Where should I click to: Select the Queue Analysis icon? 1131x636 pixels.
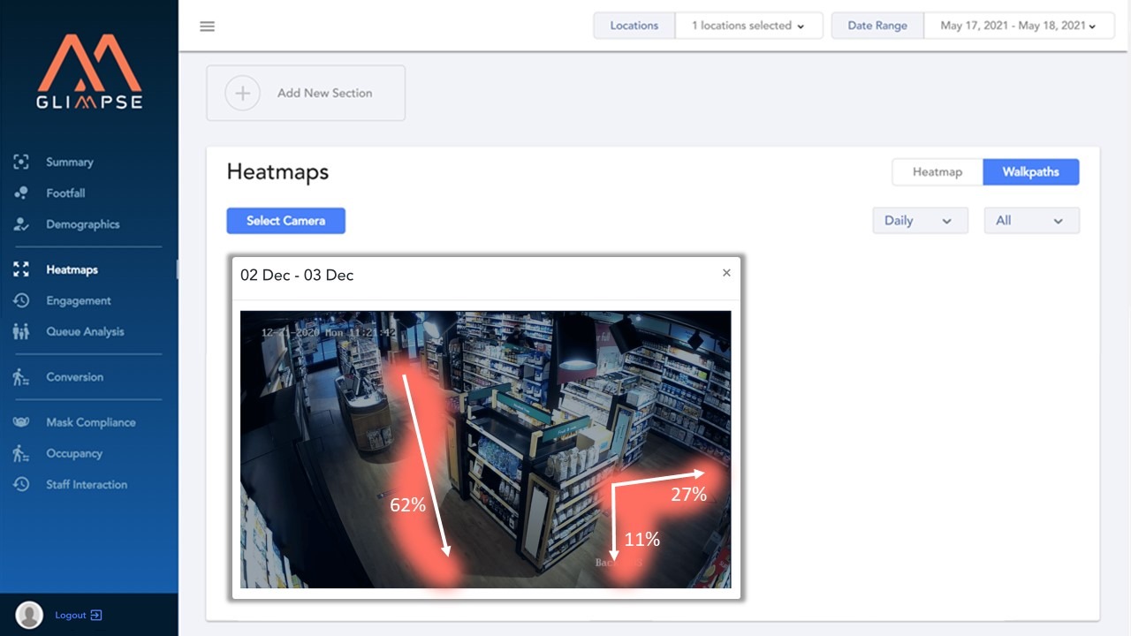(20, 331)
